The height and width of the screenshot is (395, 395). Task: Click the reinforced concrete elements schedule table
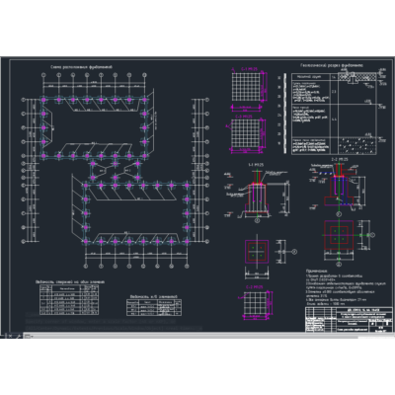[154, 307]
